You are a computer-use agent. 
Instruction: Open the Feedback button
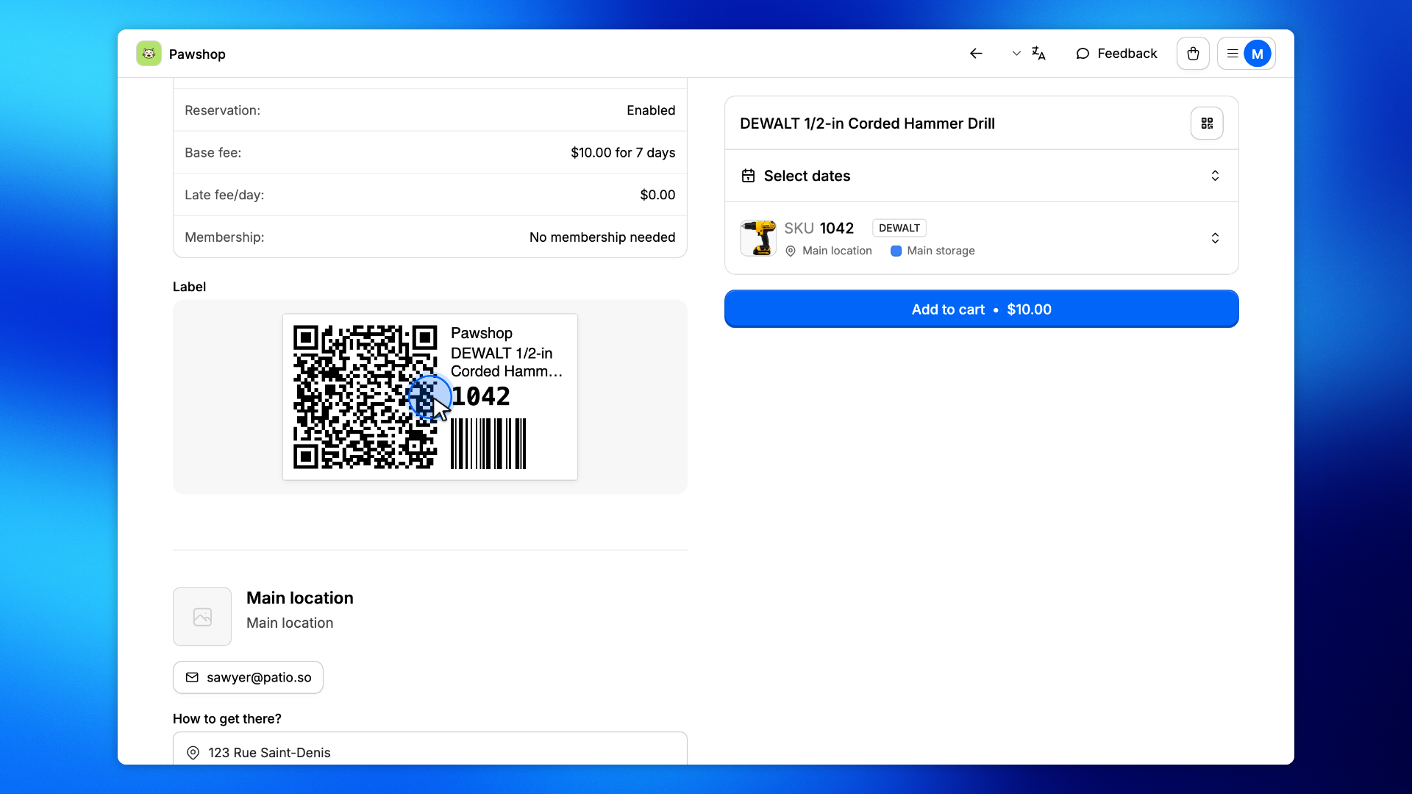point(1116,54)
